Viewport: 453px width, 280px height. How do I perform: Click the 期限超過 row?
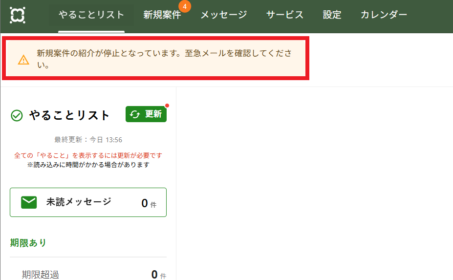(88, 274)
